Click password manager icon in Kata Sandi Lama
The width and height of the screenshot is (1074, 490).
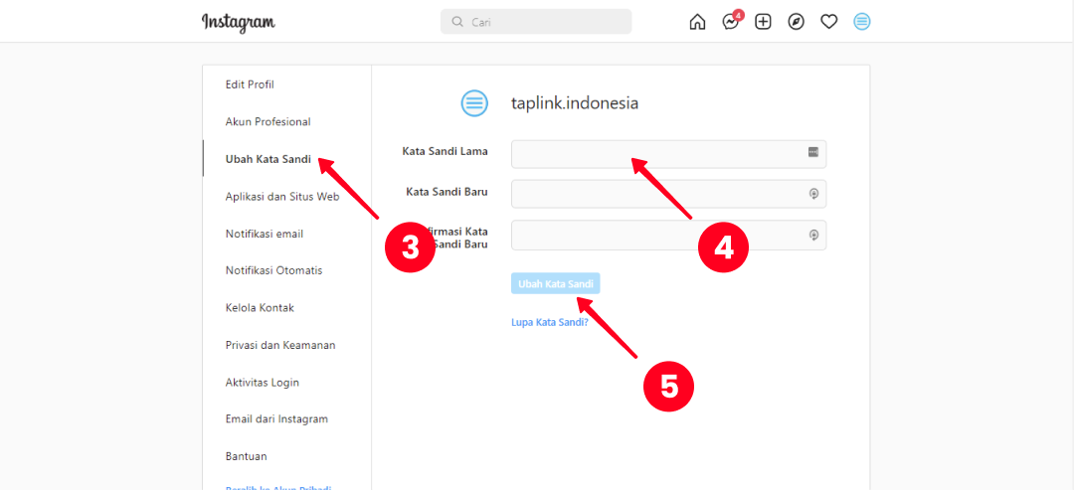(813, 152)
